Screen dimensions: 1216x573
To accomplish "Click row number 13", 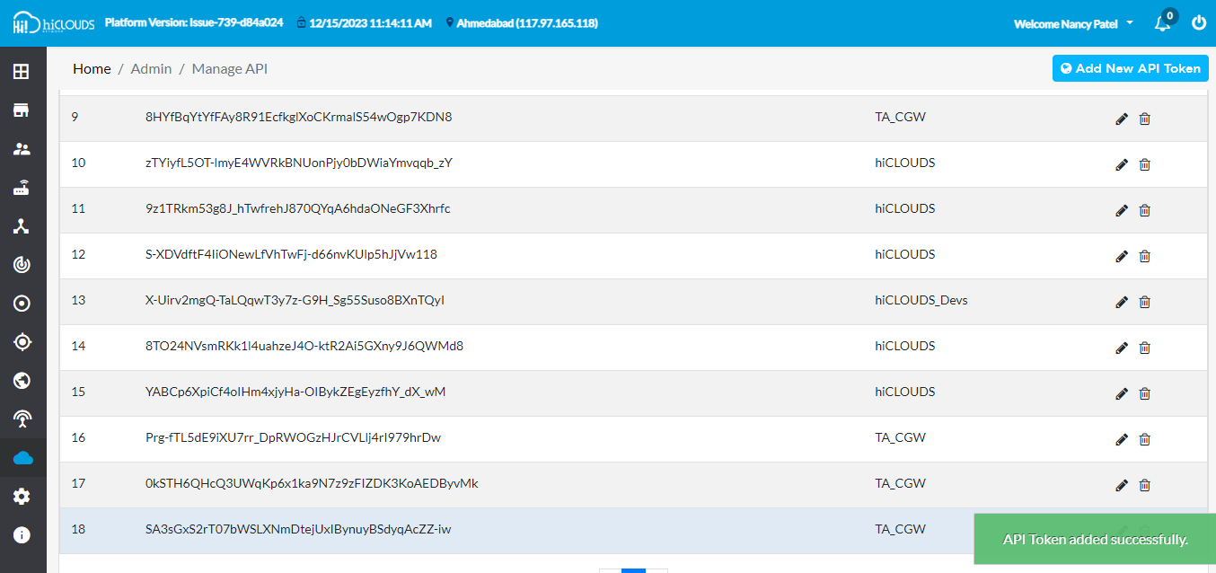I will tap(78, 300).
